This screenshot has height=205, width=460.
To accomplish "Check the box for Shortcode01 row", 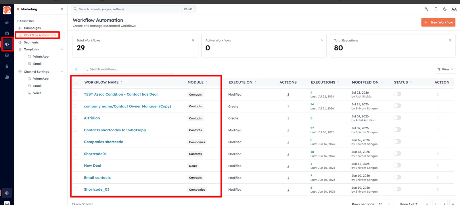I will 75,154.
